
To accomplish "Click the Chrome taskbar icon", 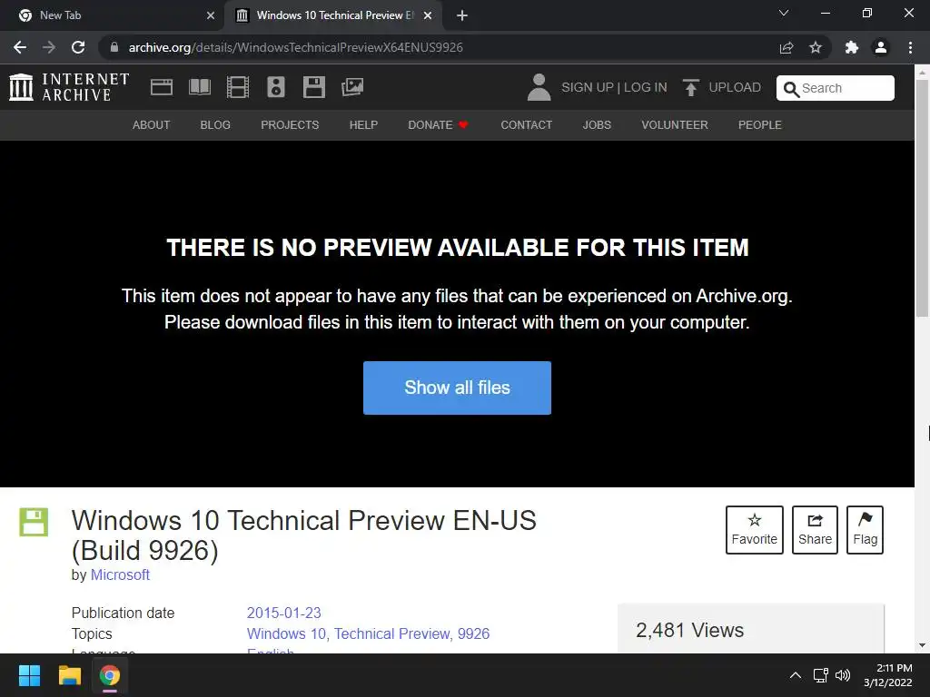I will point(110,675).
